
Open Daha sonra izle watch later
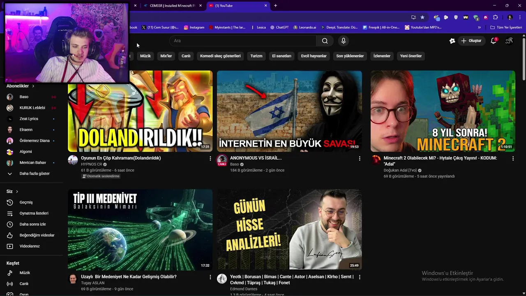click(x=32, y=224)
